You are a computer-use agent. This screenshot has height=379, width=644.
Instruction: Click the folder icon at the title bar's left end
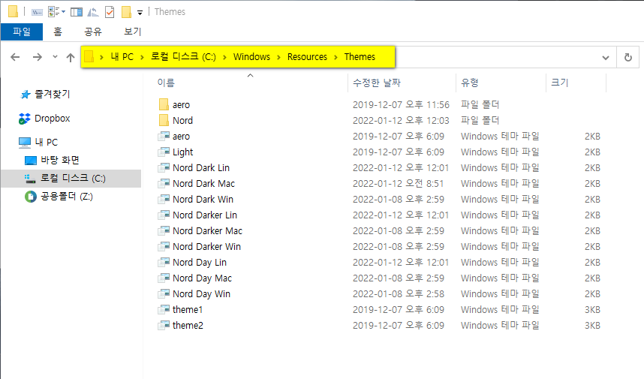(14, 11)
